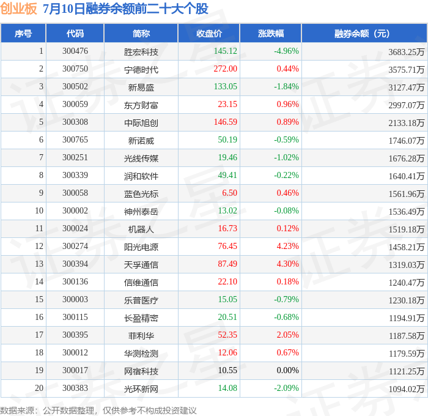
Task: Click the change value -1.84%
Action: 286,87
